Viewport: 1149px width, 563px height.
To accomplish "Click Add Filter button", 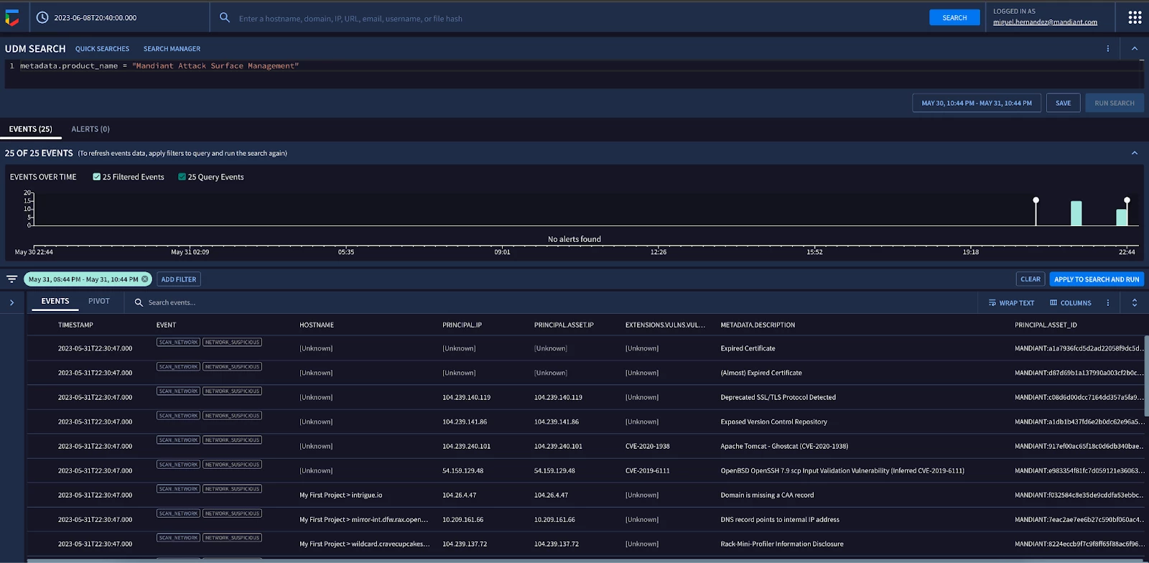I will point(179,279).
